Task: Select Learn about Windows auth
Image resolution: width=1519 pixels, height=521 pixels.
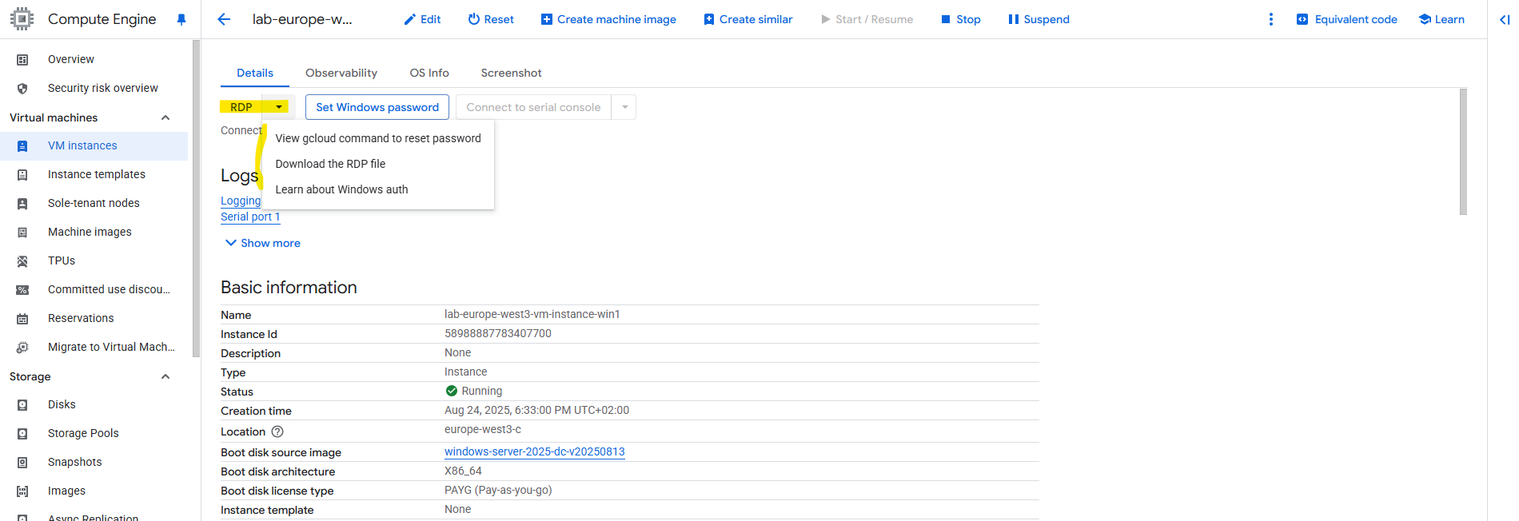Action: coord(378,189)
